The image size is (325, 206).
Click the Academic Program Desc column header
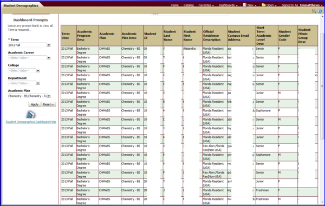pos(88,36)
